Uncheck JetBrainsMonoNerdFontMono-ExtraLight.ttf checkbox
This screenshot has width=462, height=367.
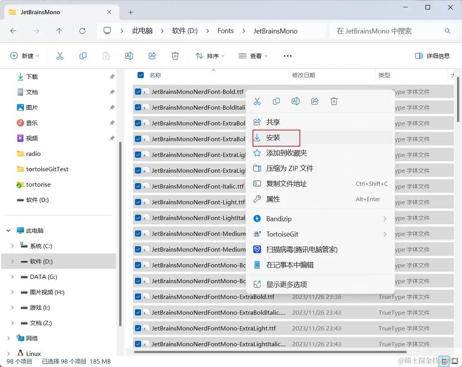[138, 328]
